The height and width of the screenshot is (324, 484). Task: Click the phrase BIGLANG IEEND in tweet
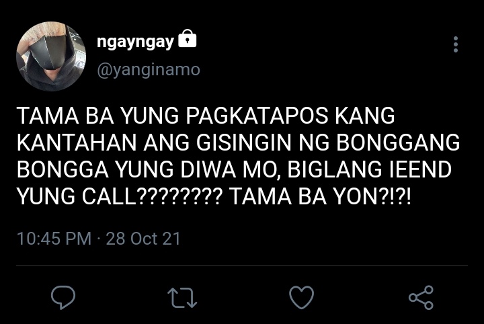pos(370,169)
